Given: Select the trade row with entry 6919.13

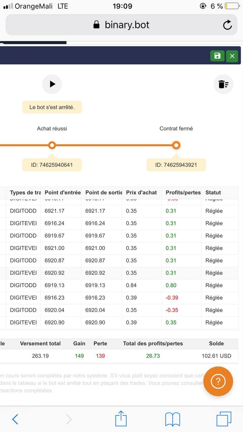Looking at the screenshot, I should tap(122, 285).
